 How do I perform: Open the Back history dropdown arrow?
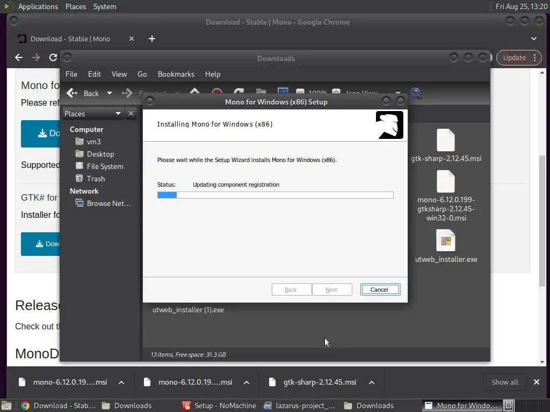pyautogui.click(x=110, y=93)
